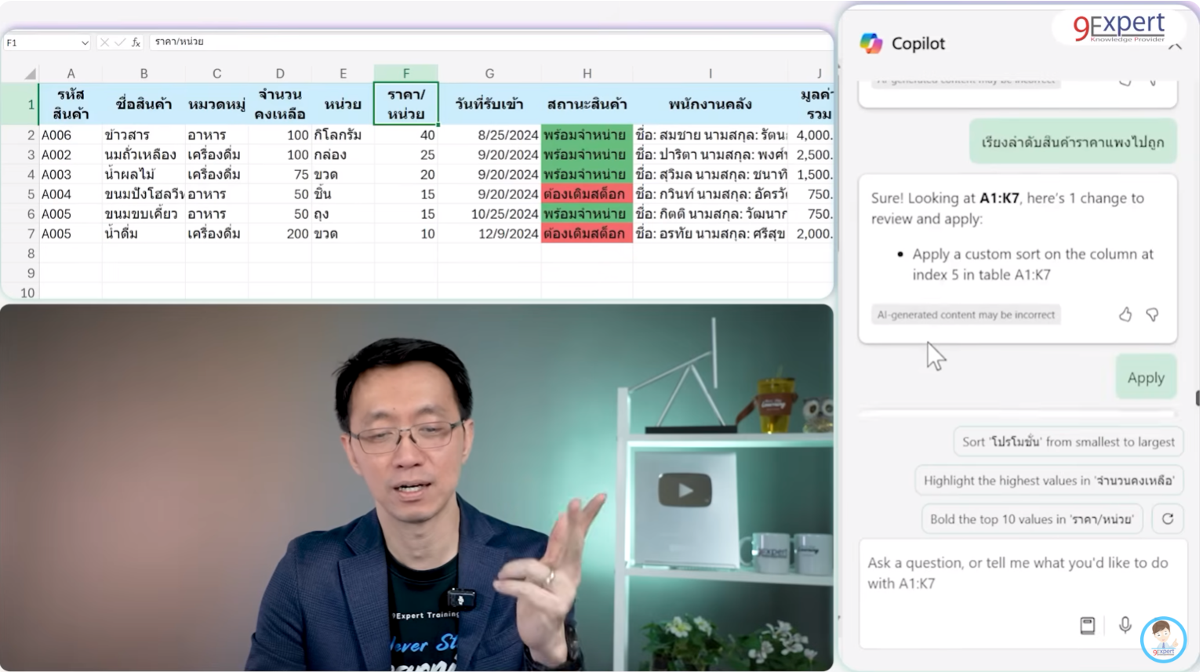Screen dimensions: 1203x672
Task: Expand the Name Box dropdown arrow
Action: [x=85, y=43]
